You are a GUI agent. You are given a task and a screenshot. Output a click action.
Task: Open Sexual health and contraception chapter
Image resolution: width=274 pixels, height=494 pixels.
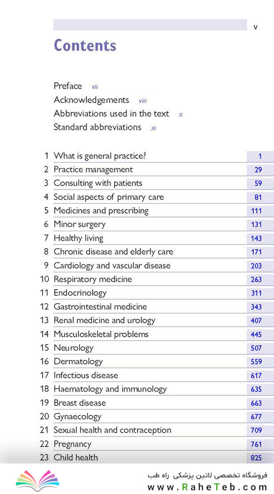(112, 430)
